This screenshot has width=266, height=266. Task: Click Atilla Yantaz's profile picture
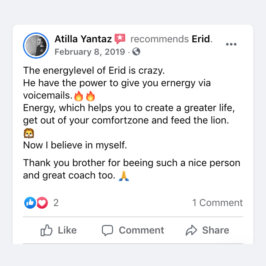[x=36, y=45]
